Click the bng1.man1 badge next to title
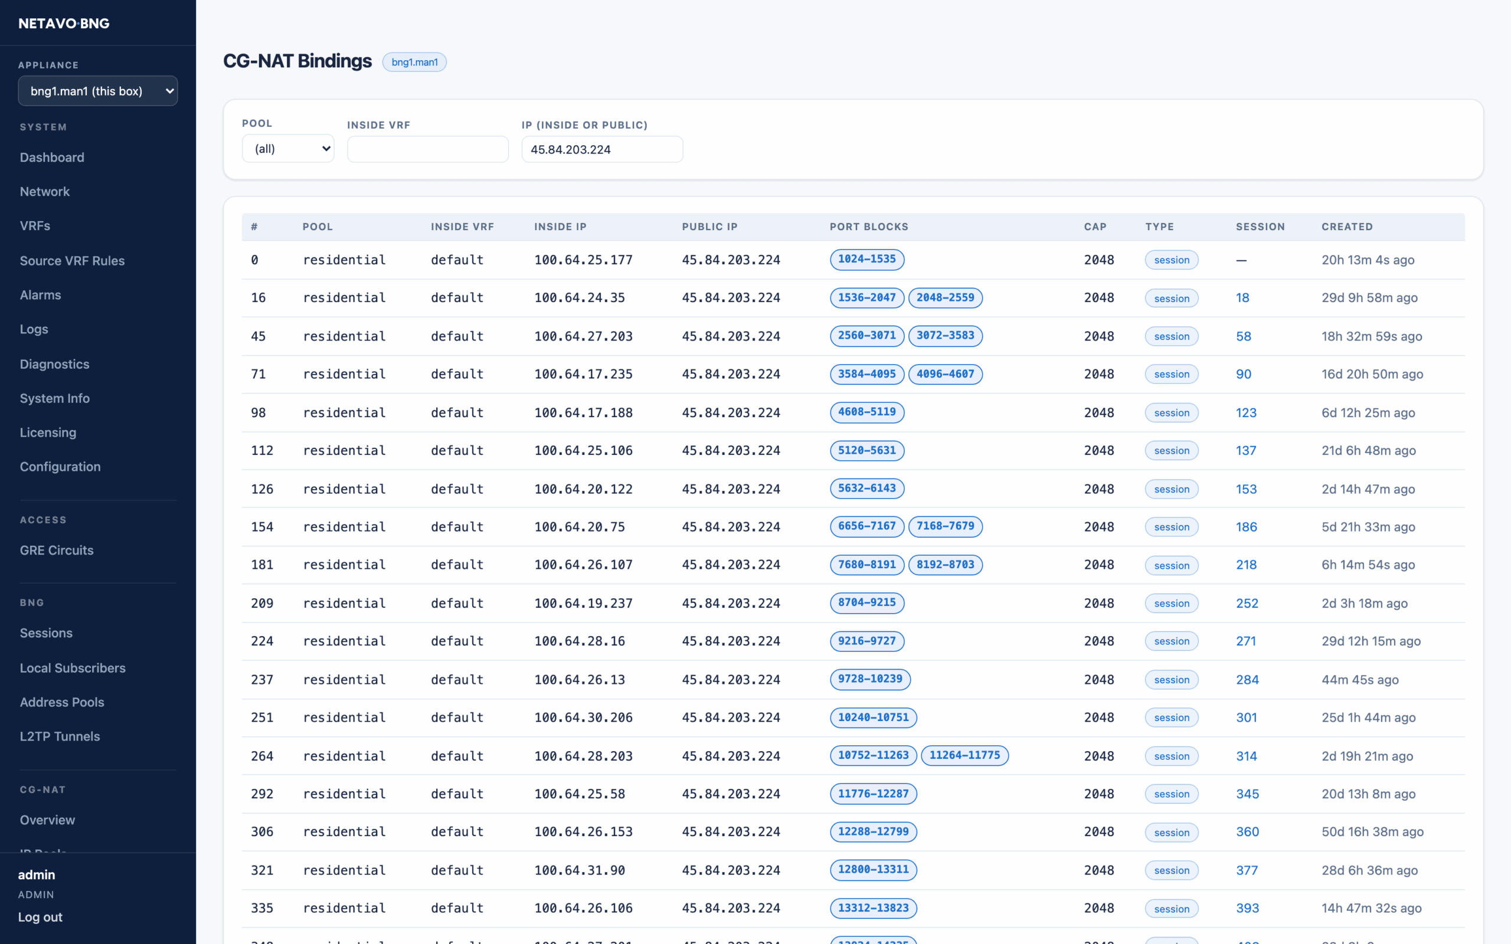Screen dimensions: 1511x944 click(414, 62)
